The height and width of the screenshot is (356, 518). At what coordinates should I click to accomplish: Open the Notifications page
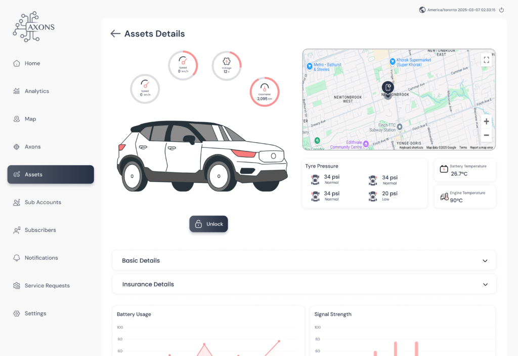tap(41, 258)
